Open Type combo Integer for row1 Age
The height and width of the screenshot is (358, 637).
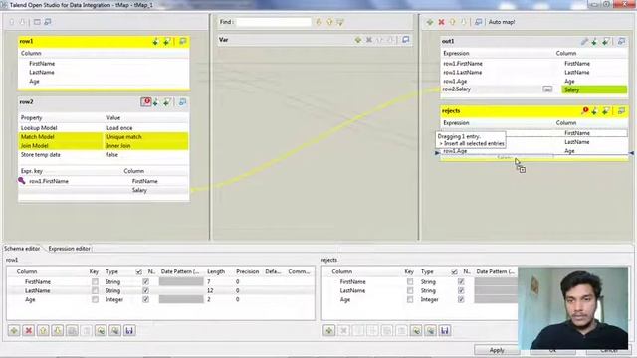[114, 299]
